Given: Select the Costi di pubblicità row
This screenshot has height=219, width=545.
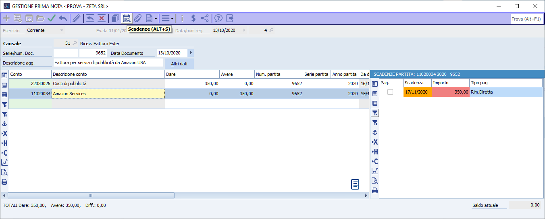Looking at the screenshot, I should (108, 83).
